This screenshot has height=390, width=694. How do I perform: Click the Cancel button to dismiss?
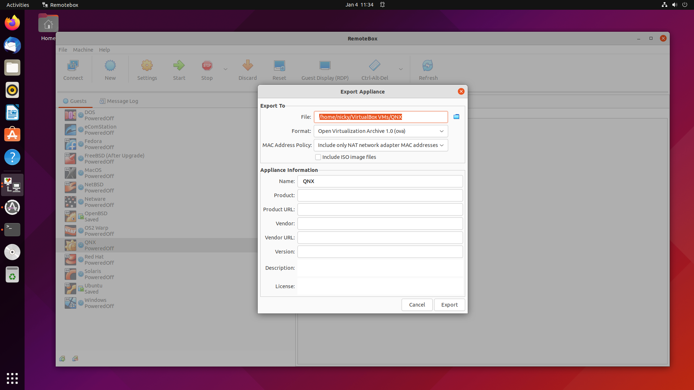pos(417,304)
